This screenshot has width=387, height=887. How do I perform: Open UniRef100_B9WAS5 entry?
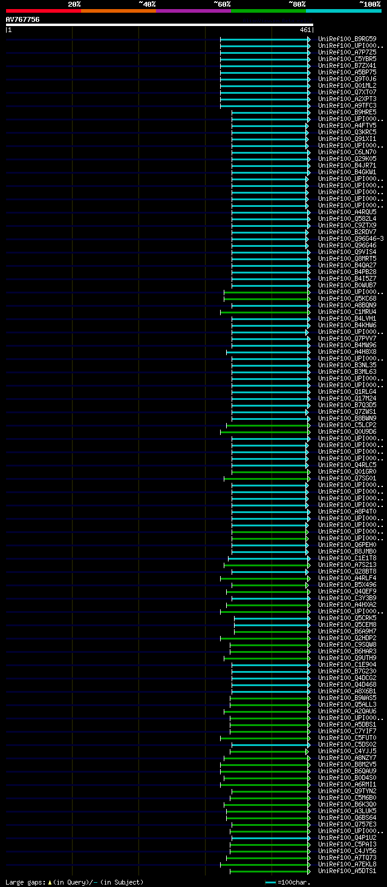(x=346, y=698)
